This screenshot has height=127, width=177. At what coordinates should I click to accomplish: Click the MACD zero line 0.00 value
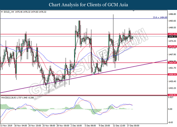tap(171, 109)
